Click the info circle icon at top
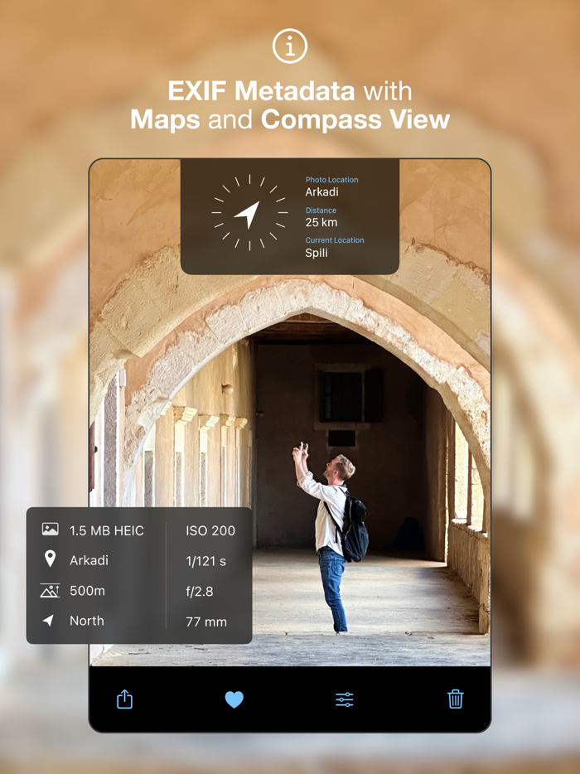Image resolution: width=580 pixels, height=774 pixels. [290, 46]
